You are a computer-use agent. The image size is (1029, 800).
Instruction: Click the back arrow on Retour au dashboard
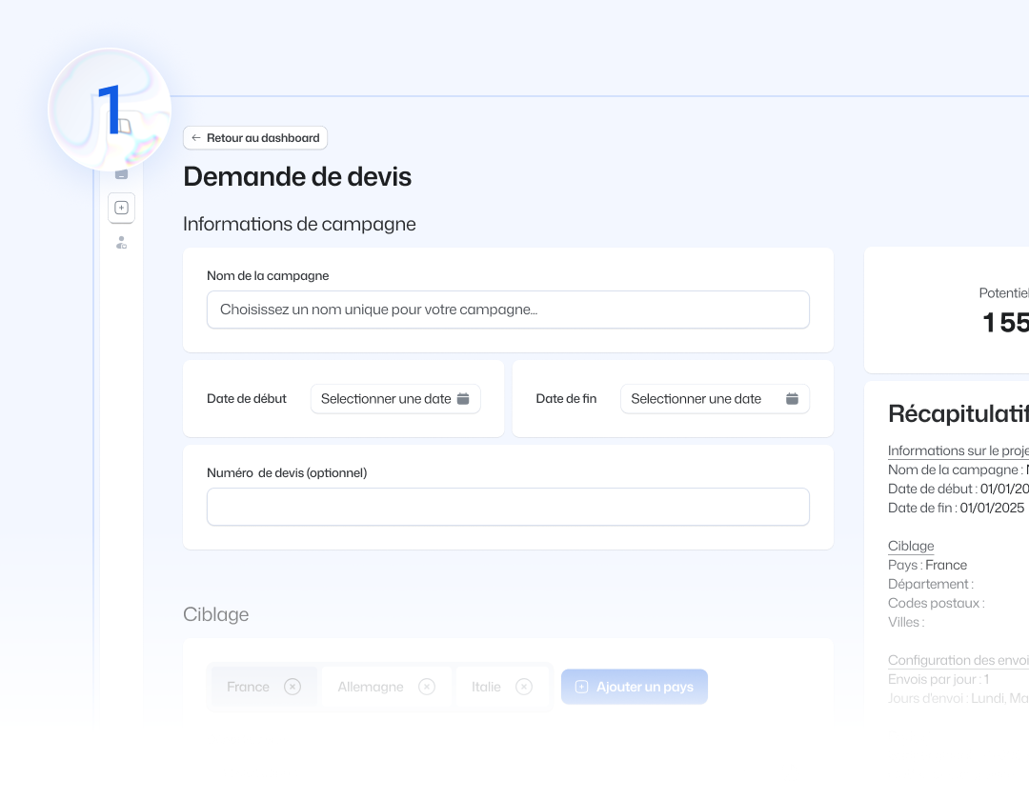pos(196,137)
